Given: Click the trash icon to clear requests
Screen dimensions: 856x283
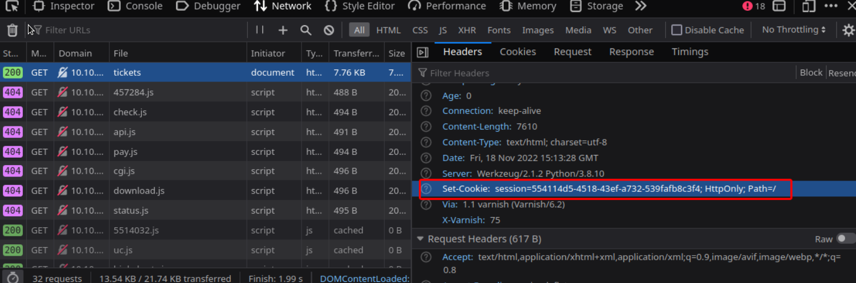Looking at the screenshot, I should coord(12,30).
